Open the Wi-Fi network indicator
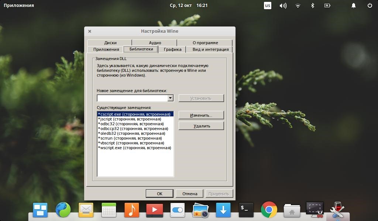The image size is (378, 221). click(298, 6)
